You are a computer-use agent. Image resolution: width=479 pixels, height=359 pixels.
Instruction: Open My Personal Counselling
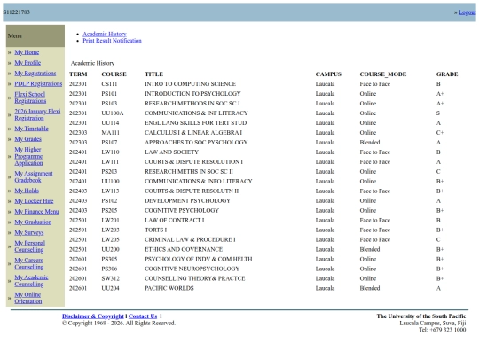(x=29, y=246)
